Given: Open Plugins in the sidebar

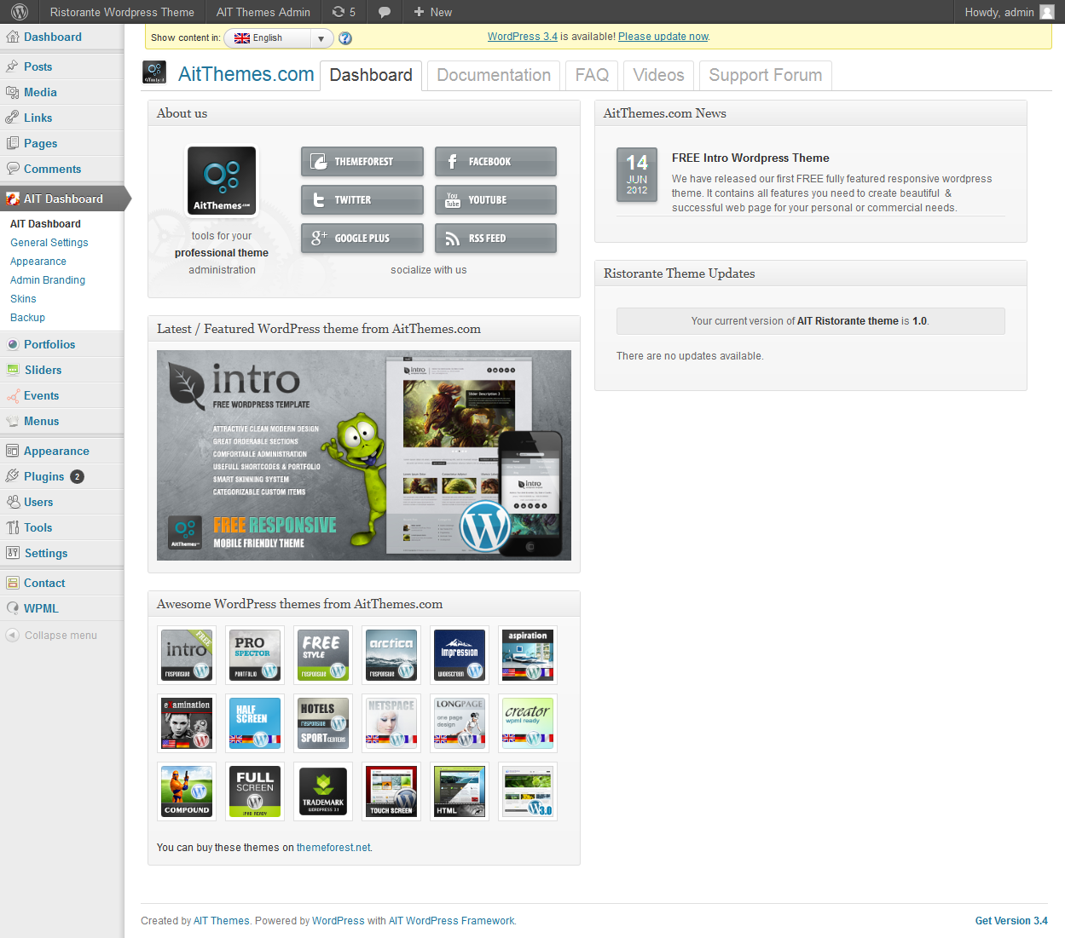Looking at the screenshot, I should pos(43,476).
